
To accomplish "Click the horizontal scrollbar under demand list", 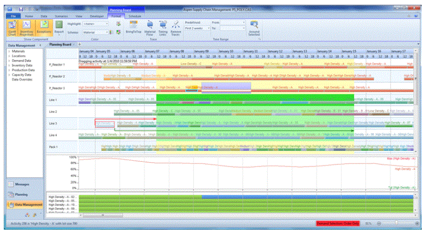I will pyautogui.click(x=103, y=216).
